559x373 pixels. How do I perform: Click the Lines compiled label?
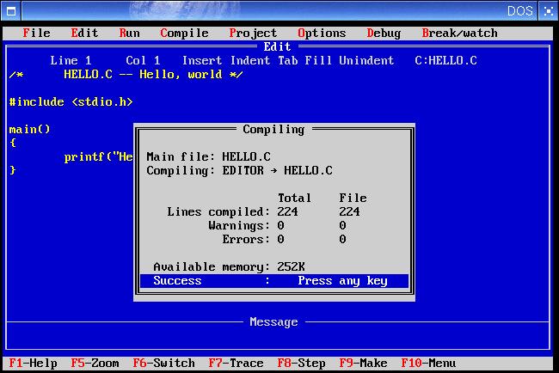click(x=218, y=212)
